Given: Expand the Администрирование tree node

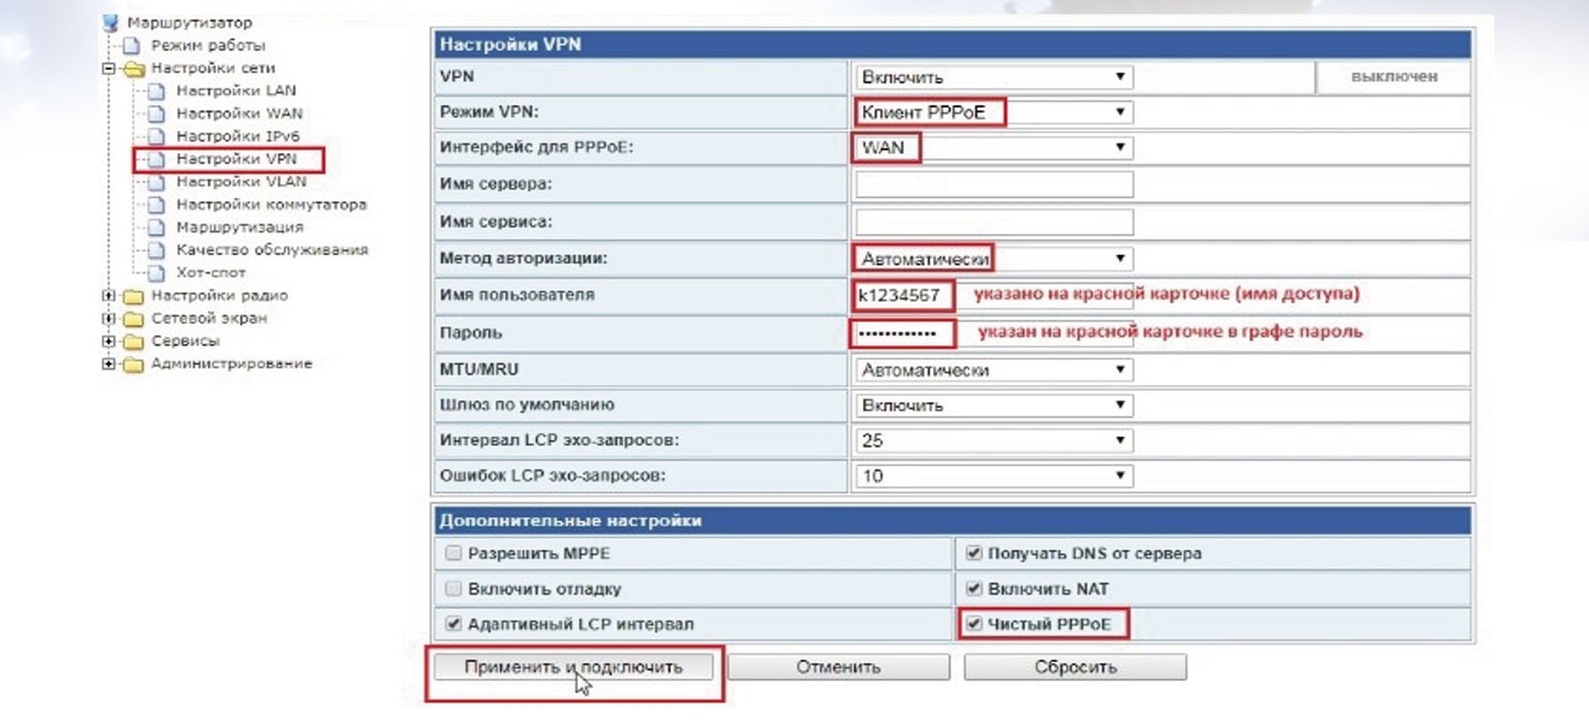Looking at the screenshot, I should (x=109, y=364).
